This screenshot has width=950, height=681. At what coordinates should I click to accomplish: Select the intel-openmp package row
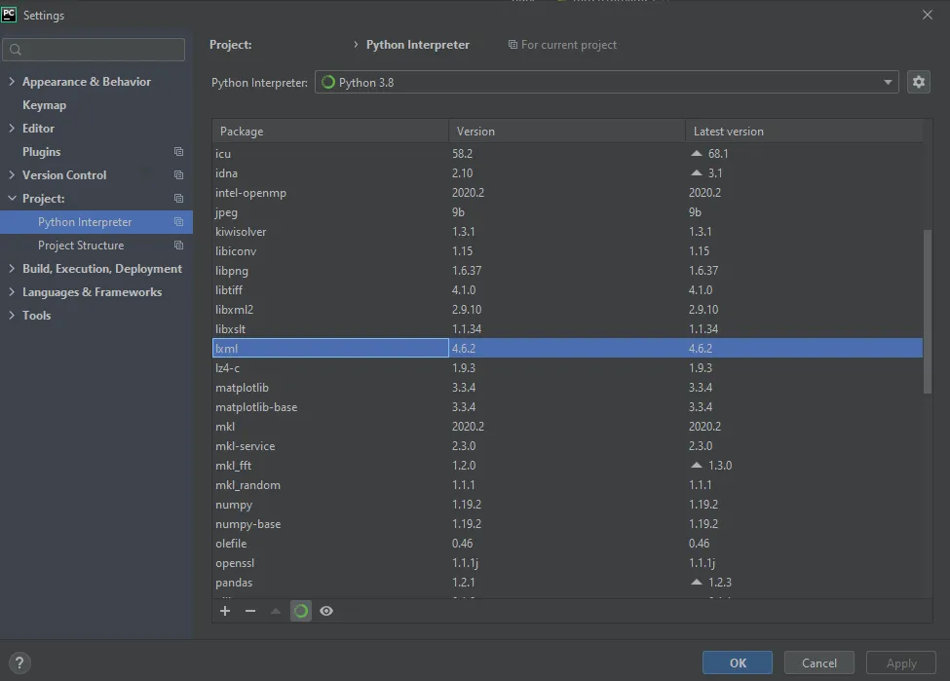pos(568,193)
